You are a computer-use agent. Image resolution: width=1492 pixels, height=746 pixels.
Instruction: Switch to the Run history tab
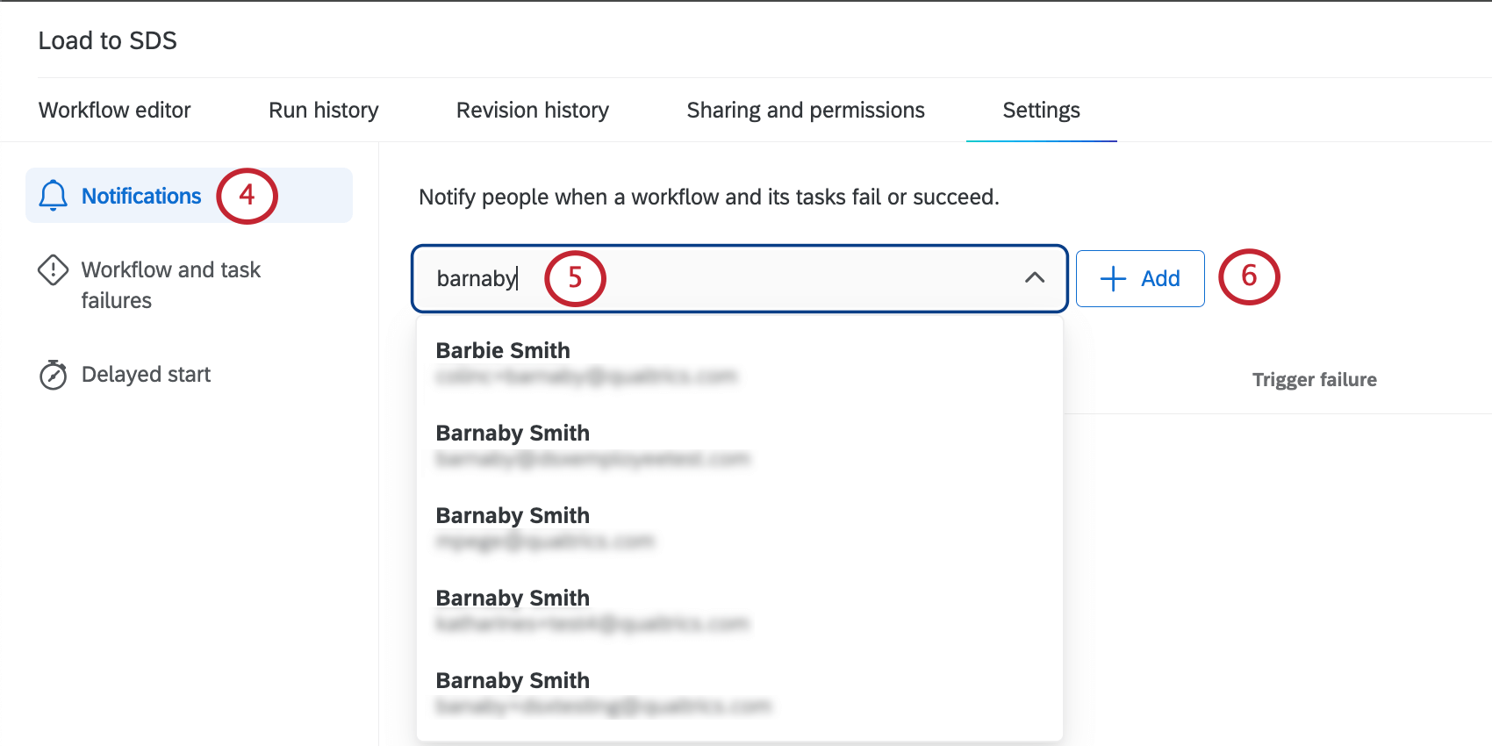click(323, 110)
